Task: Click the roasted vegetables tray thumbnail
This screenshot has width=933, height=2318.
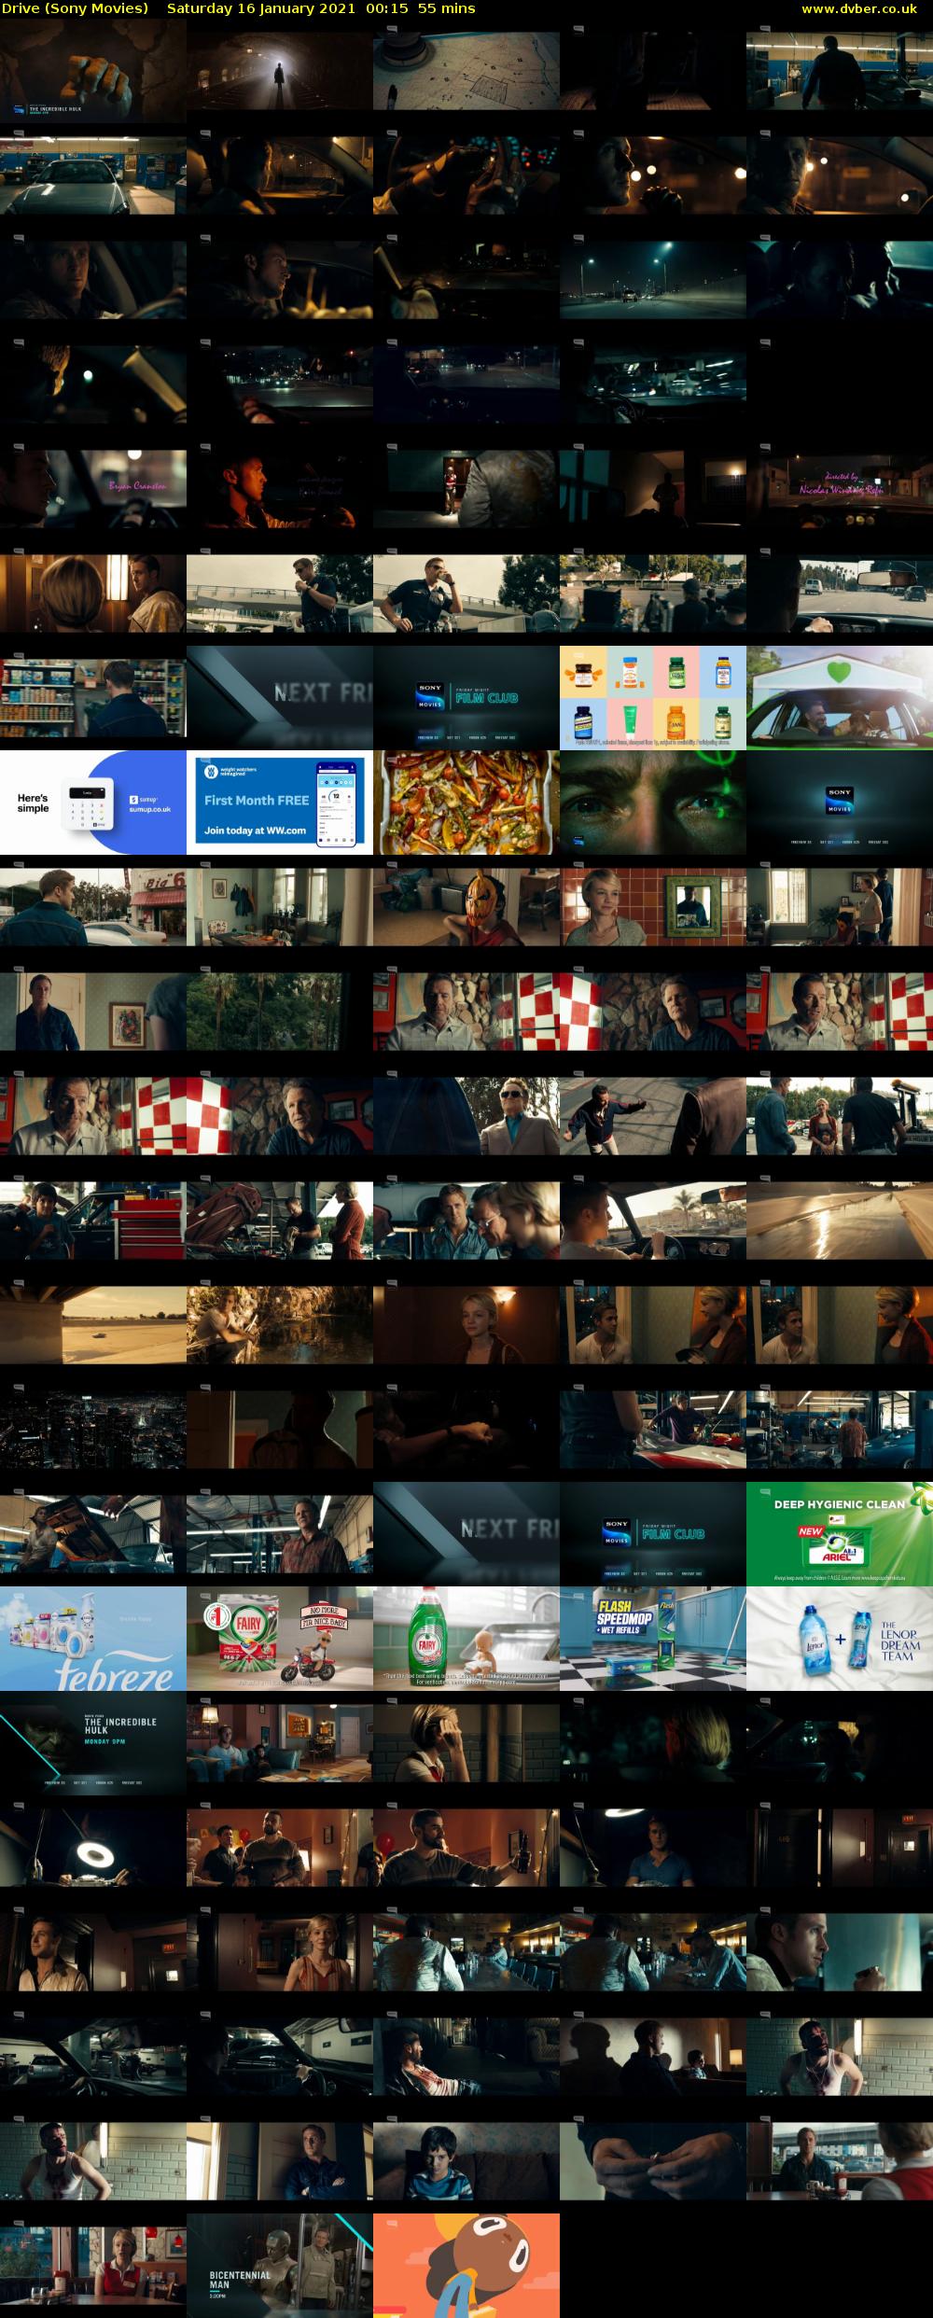Action: 466,803
